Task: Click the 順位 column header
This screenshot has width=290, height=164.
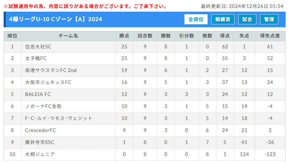Action: coord(12,36)
